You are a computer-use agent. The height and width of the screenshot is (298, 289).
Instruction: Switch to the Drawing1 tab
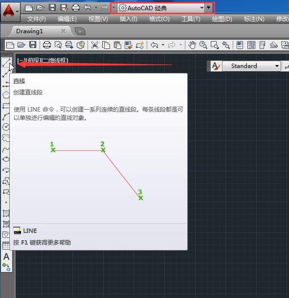(x=29, y=31)
